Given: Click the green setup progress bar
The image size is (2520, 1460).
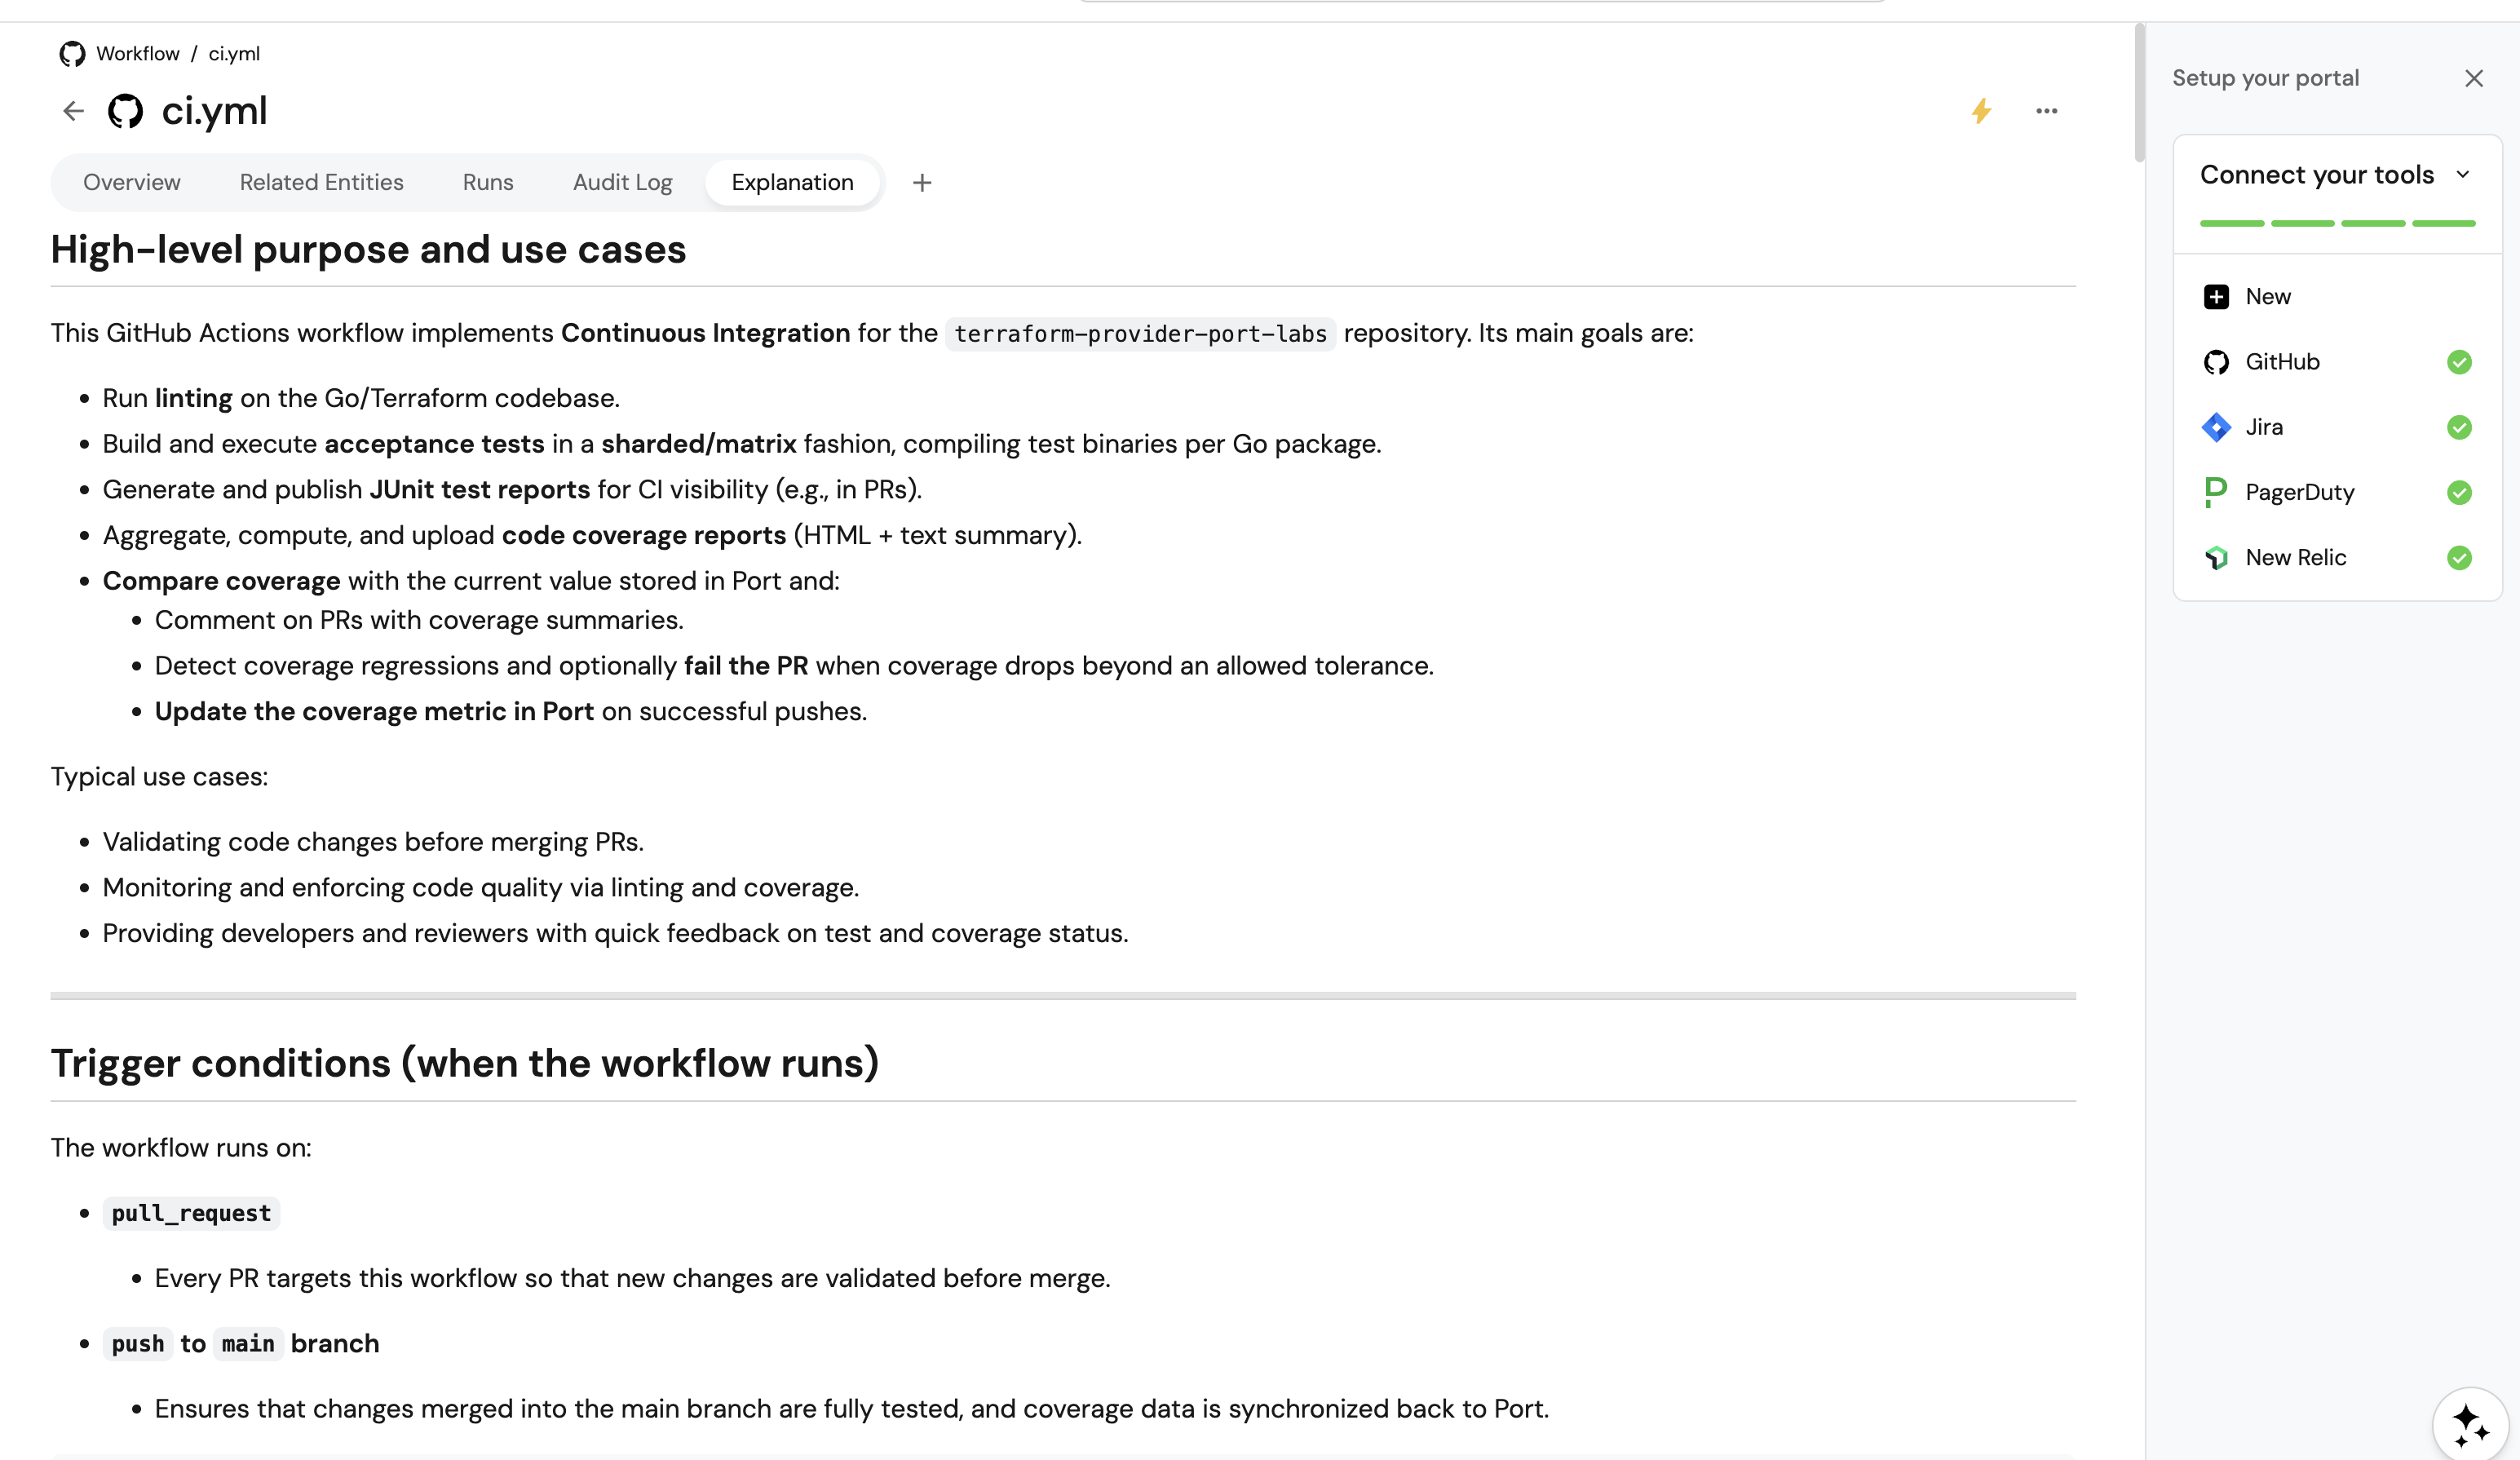Looking at the screenshot, I should click(2337, 223).
